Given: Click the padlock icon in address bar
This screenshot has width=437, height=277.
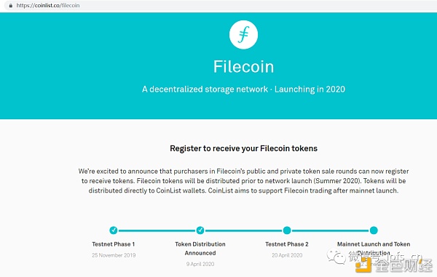Looking at the screenshot, I should pyautogui.click(x=11, y=6).
